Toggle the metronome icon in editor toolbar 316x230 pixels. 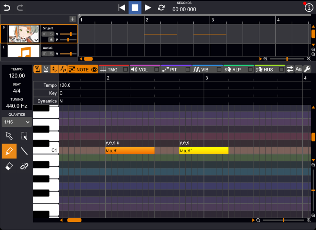coord(37,69)
